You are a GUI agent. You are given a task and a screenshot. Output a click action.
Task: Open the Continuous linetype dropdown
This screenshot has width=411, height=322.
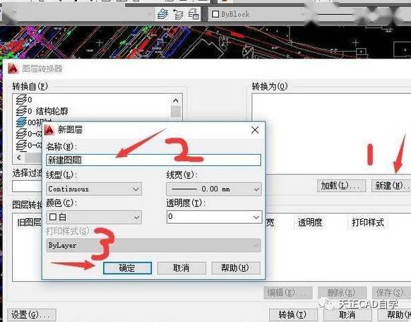click(94, 189)
